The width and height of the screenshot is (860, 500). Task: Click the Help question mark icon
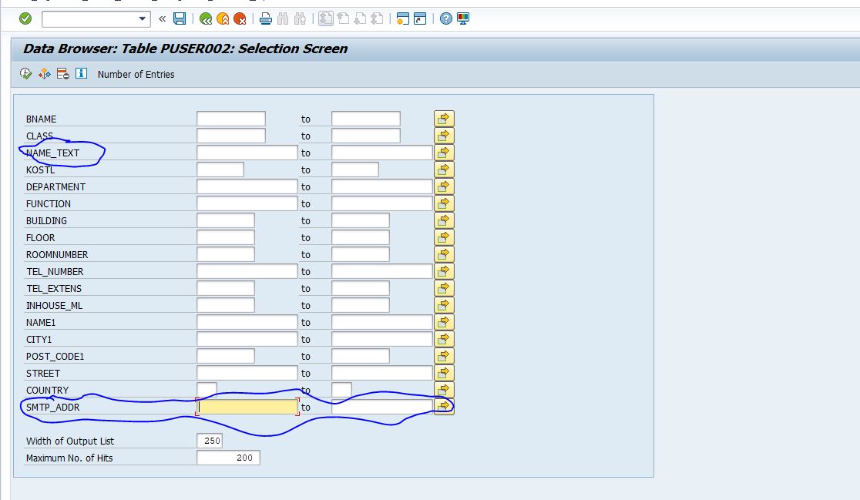tap(445, 18)
